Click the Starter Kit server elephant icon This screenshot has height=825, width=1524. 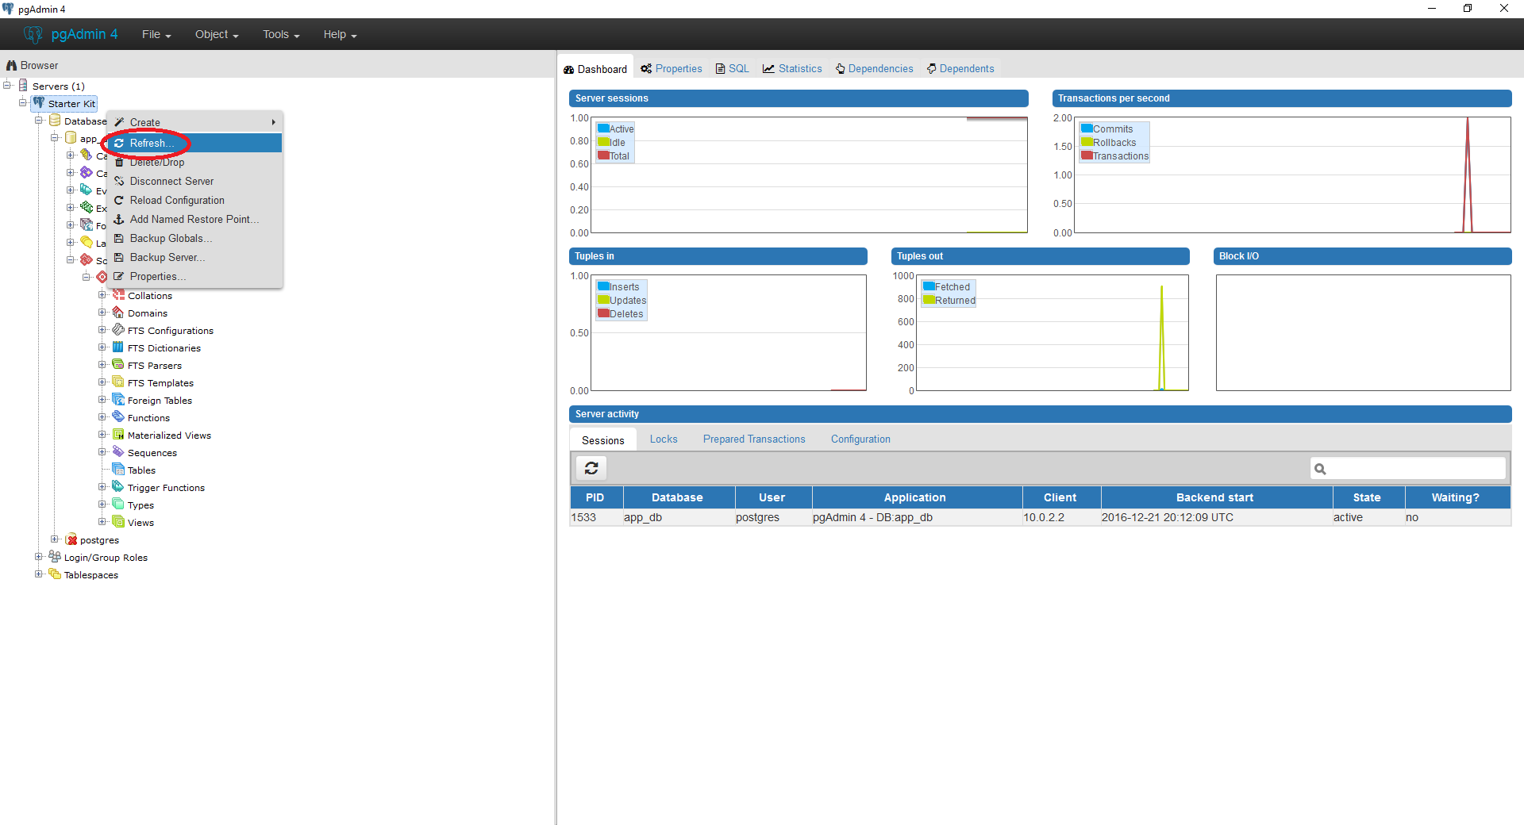pyautogui.click(x=39, y=102)
